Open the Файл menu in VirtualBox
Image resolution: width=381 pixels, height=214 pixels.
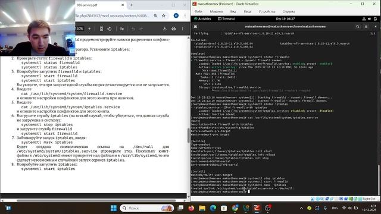(198, 11)
